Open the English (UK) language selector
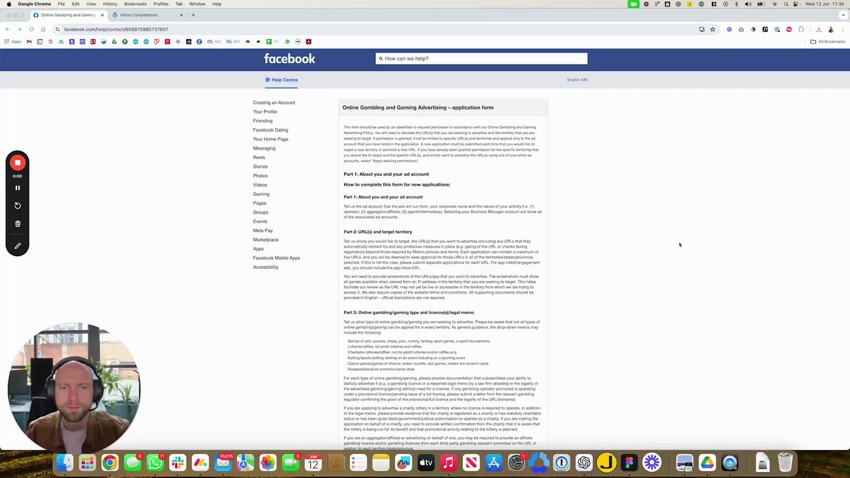This screenshot has height=478, width=850. [x=577, y=80]
